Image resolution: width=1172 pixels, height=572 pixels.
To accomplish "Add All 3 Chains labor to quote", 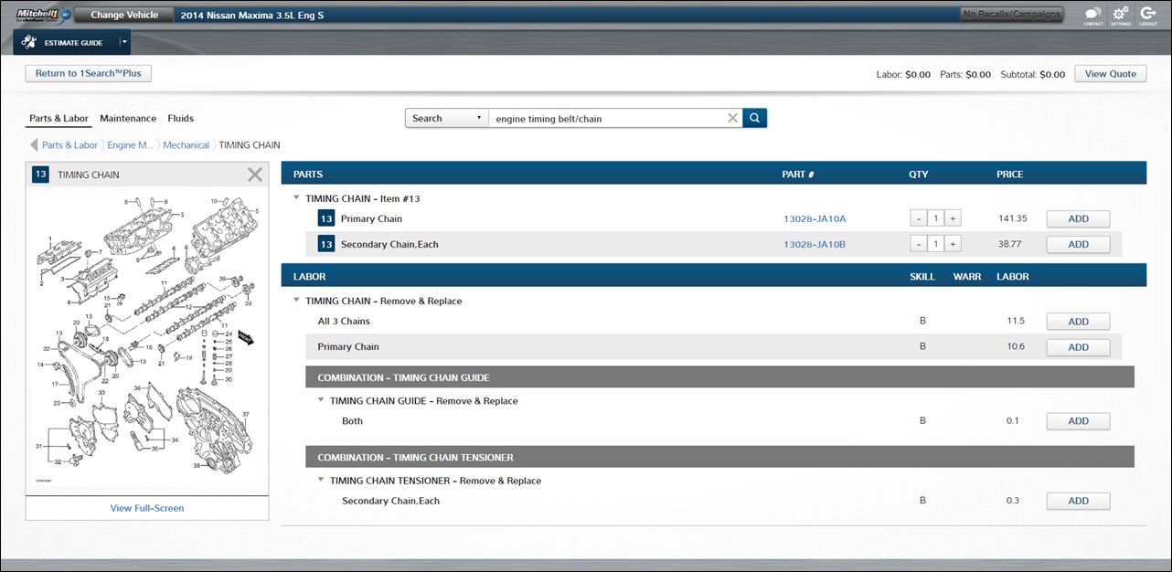I will [1078, 322].
